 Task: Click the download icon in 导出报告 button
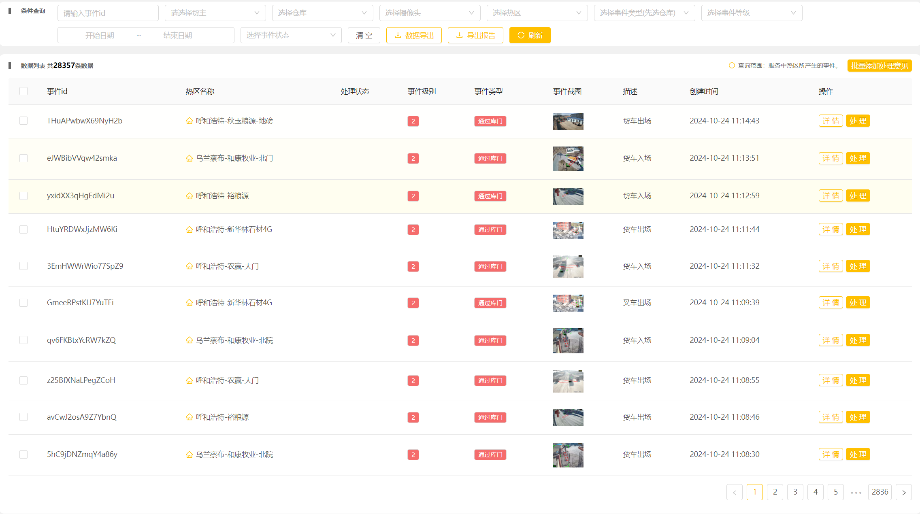(x=459, y=36)
